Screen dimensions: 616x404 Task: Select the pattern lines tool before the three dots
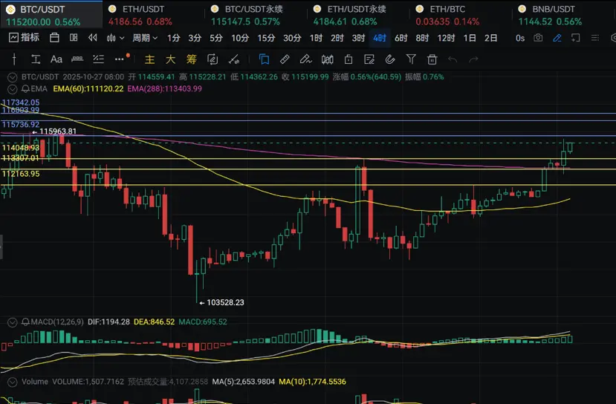pyautogui.click(x=98, y=59)
